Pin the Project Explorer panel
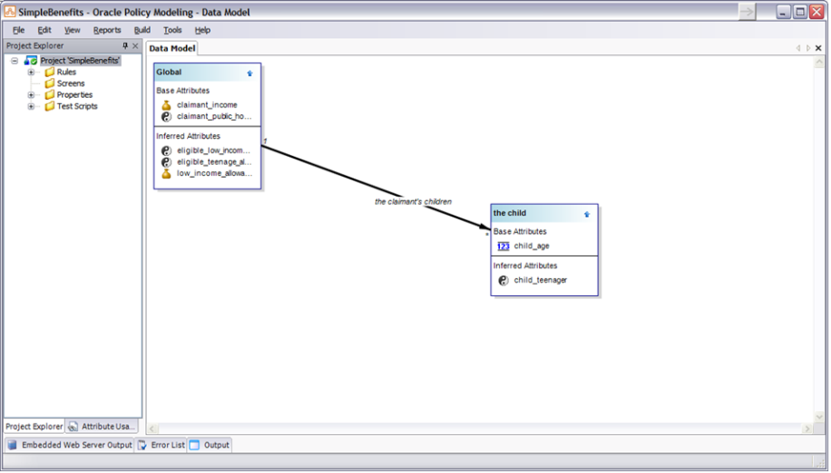This screenshot has height=473, width=831. [125, 46]
